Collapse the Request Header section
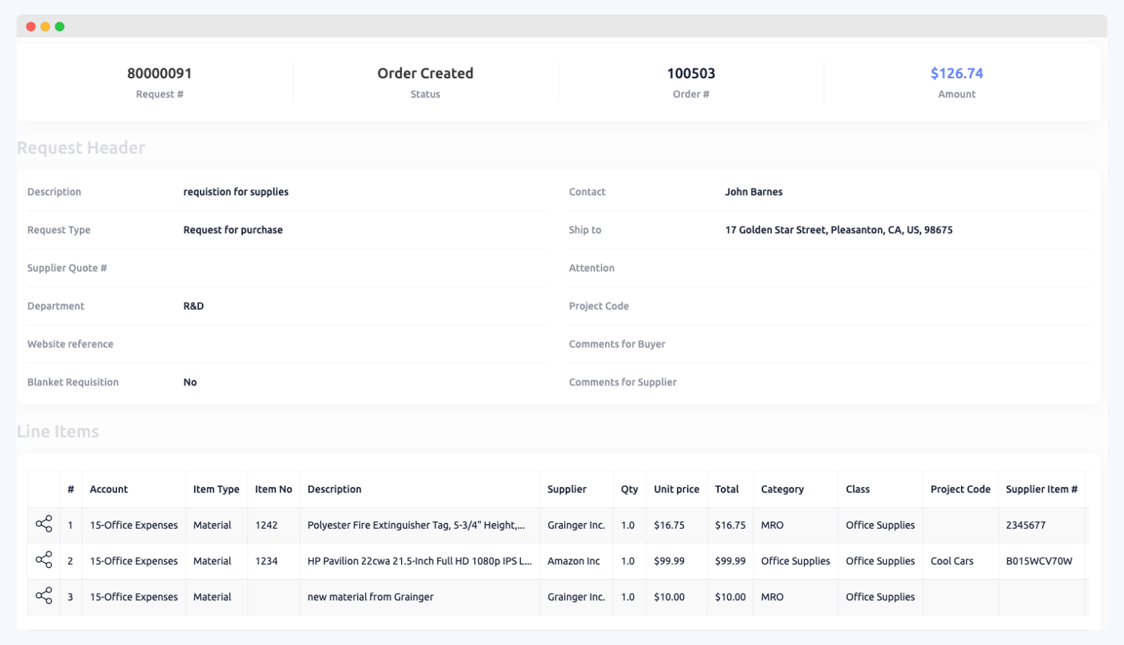1124x645 pixels. point(80,147)
